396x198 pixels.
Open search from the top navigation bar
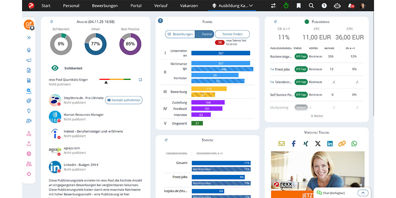[x=311, y=6]
